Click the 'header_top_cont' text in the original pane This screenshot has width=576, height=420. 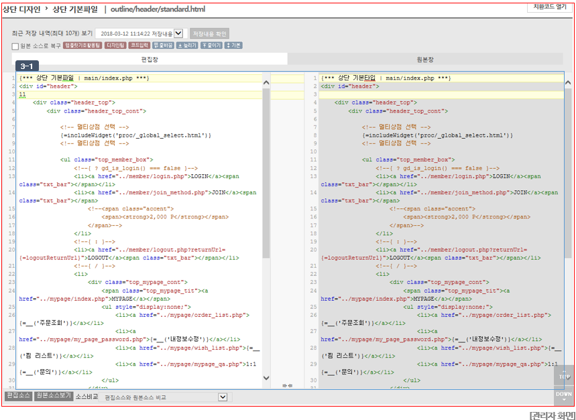point(417,111)
